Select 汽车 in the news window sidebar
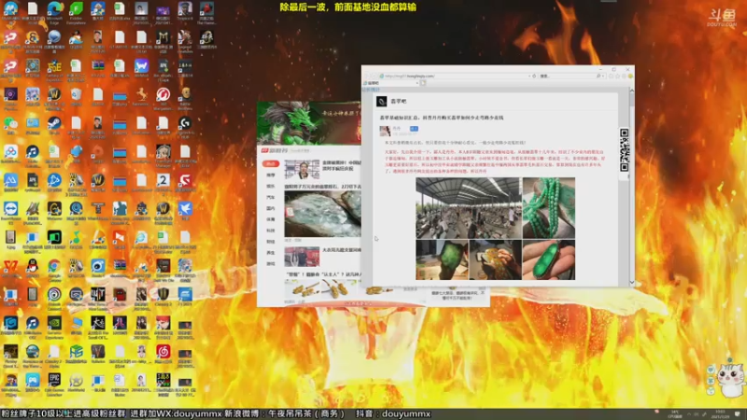The image size is (747, 420). [x=271, y=197]
